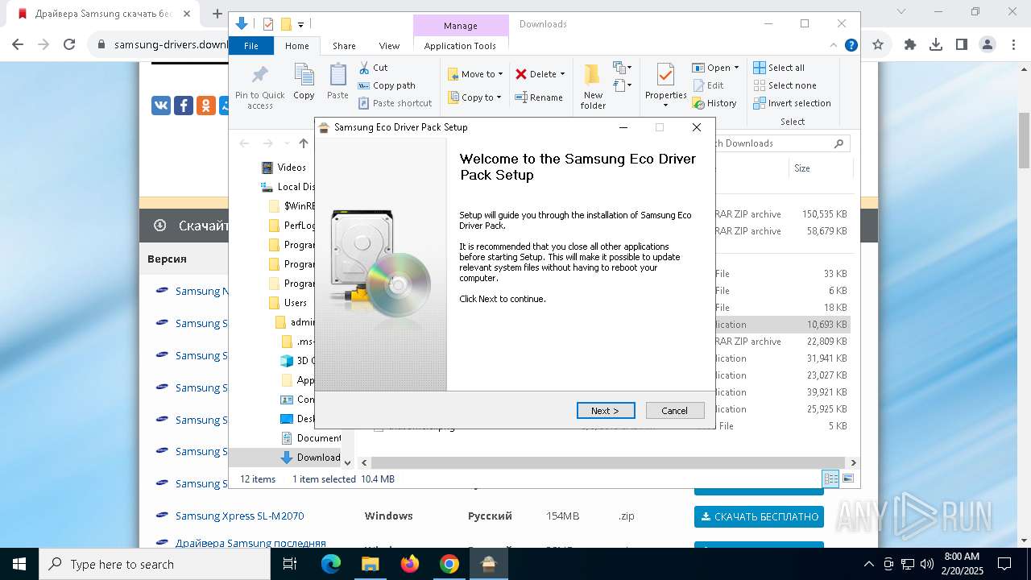Open Properties in the Explorer ribbon
Screen dimensions: 1031x580
pyautogui.click(x=665, y=85)
